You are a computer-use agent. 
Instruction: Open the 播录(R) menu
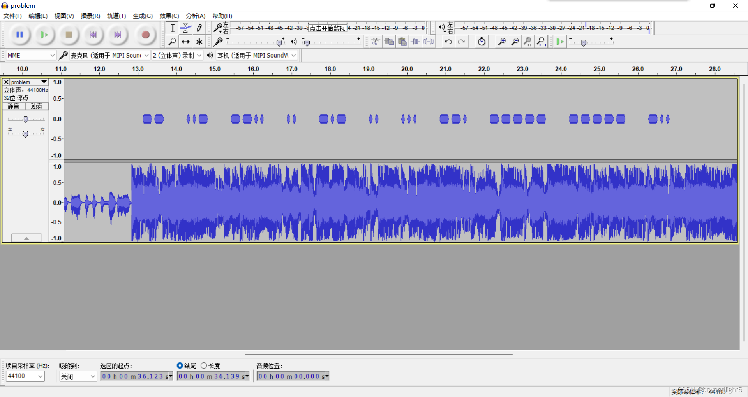coord(90,16)
